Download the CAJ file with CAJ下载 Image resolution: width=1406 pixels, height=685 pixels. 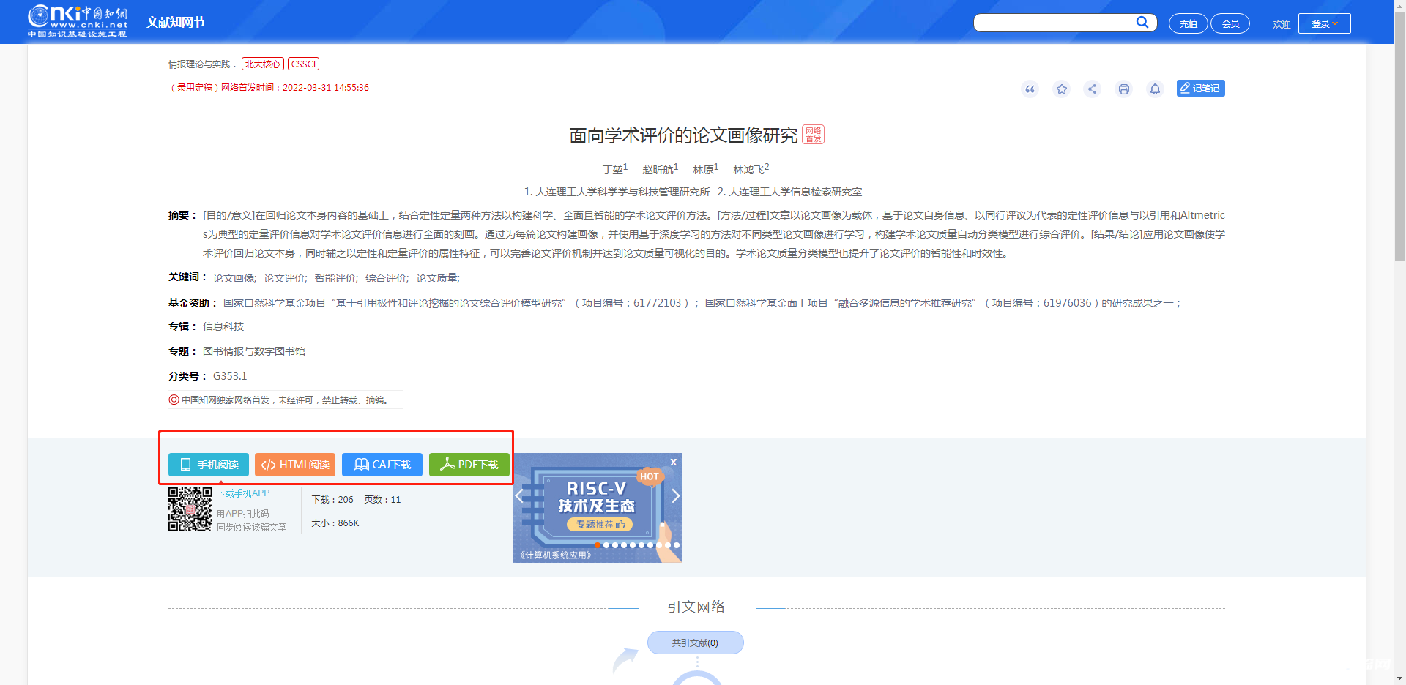click(x=382, y=464)
